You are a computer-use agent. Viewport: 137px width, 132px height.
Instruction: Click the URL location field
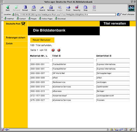click(x=65, y=15)
